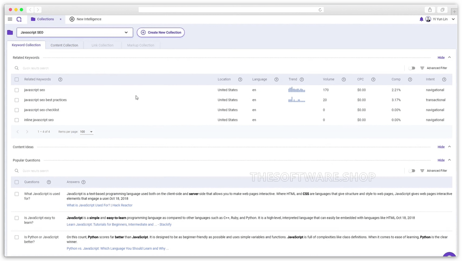Click the Popular Questions search magnifier icon

tap(17, 170)
